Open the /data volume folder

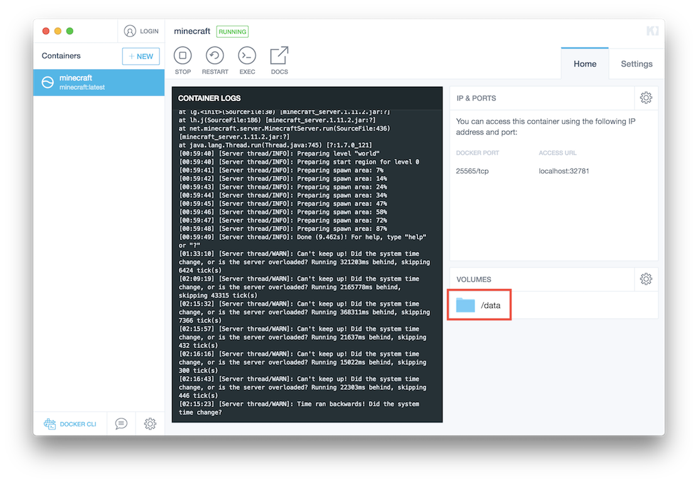(479, 305)
